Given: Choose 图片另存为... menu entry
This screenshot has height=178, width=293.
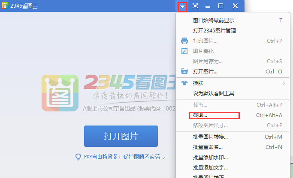Looking at the screenshot, I should pos(233,61).
